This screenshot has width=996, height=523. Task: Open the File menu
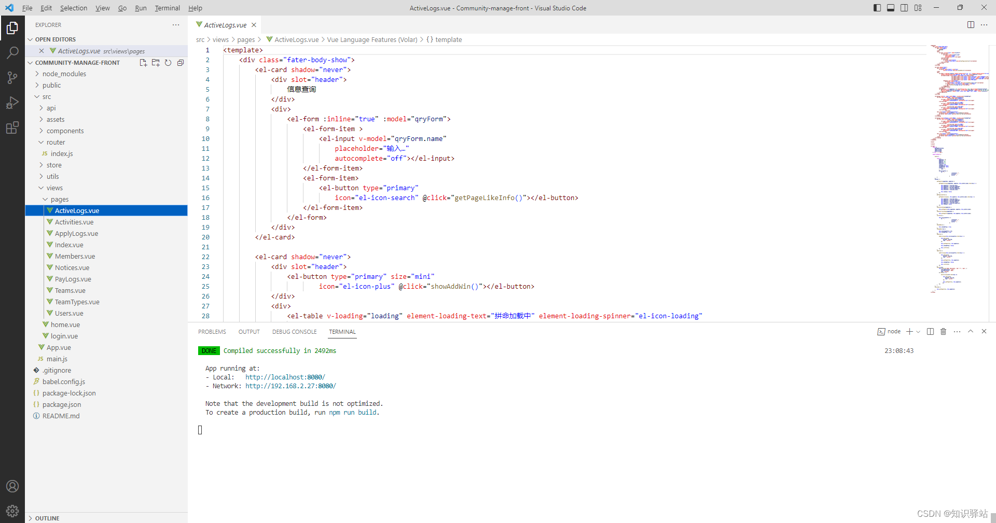click(x=27, y=8)
